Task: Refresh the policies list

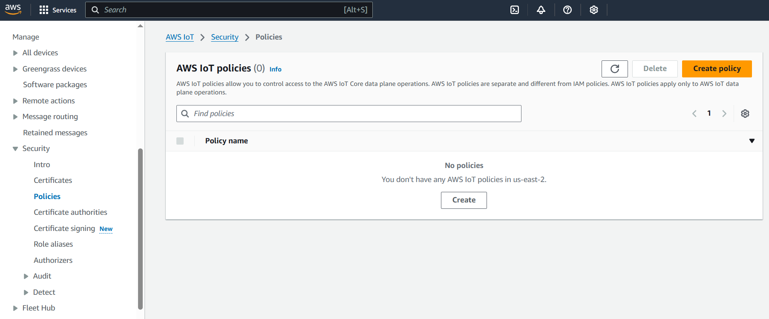Action: point(614,69)
